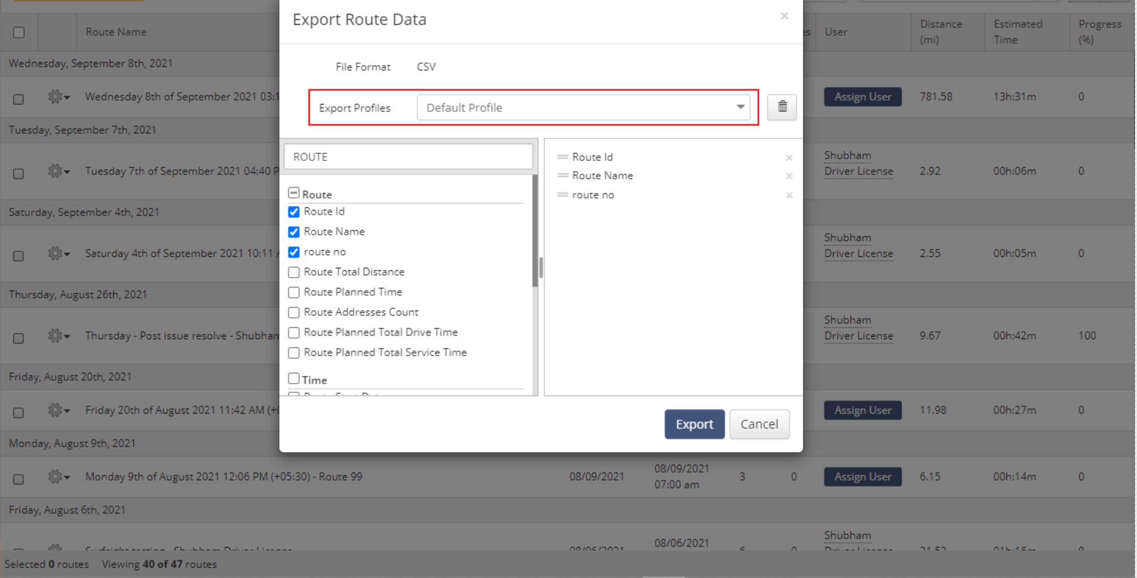Click the 781.58 distance value

tap(936, 97)
